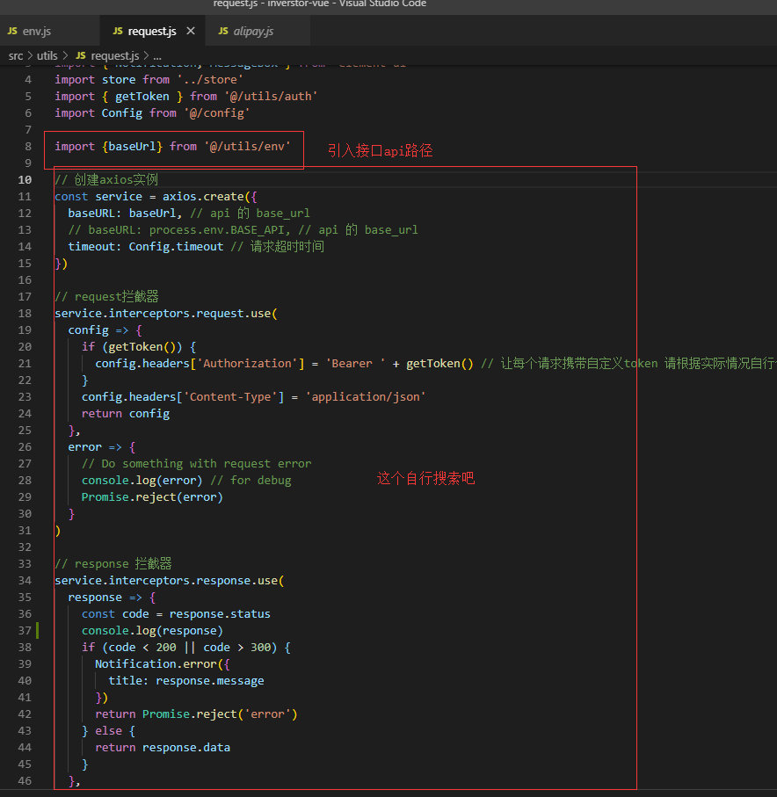Click 'Promise.reject(error)' on line 29
The height and width of the screenshot is (797, 777).
tap(152, 497)
